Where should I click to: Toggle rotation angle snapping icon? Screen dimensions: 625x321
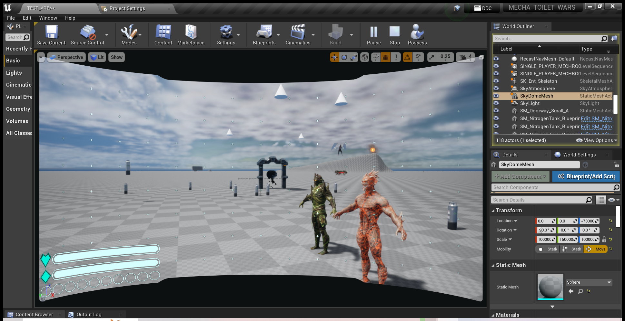[x=407, y=57]
